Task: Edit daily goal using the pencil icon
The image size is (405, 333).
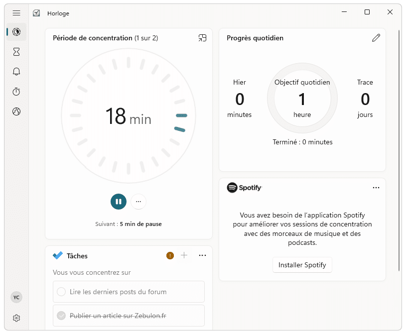Action: tap(376, 37)
